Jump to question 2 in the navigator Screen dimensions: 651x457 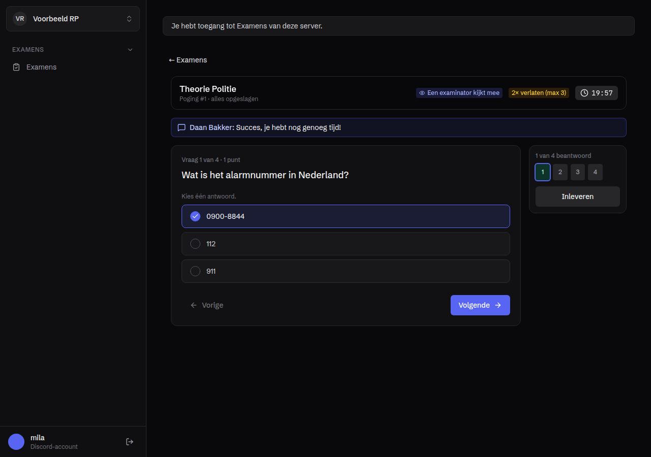point(560,172)
